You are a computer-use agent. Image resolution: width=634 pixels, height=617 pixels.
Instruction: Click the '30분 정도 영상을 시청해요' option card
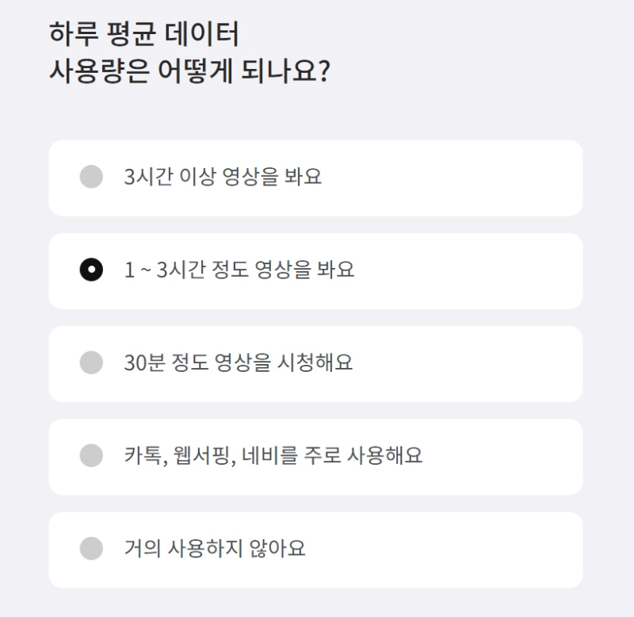[317, 362]
